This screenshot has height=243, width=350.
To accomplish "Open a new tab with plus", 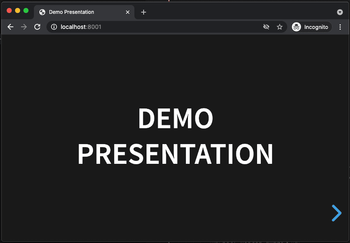I will click(x=144, y=12).
